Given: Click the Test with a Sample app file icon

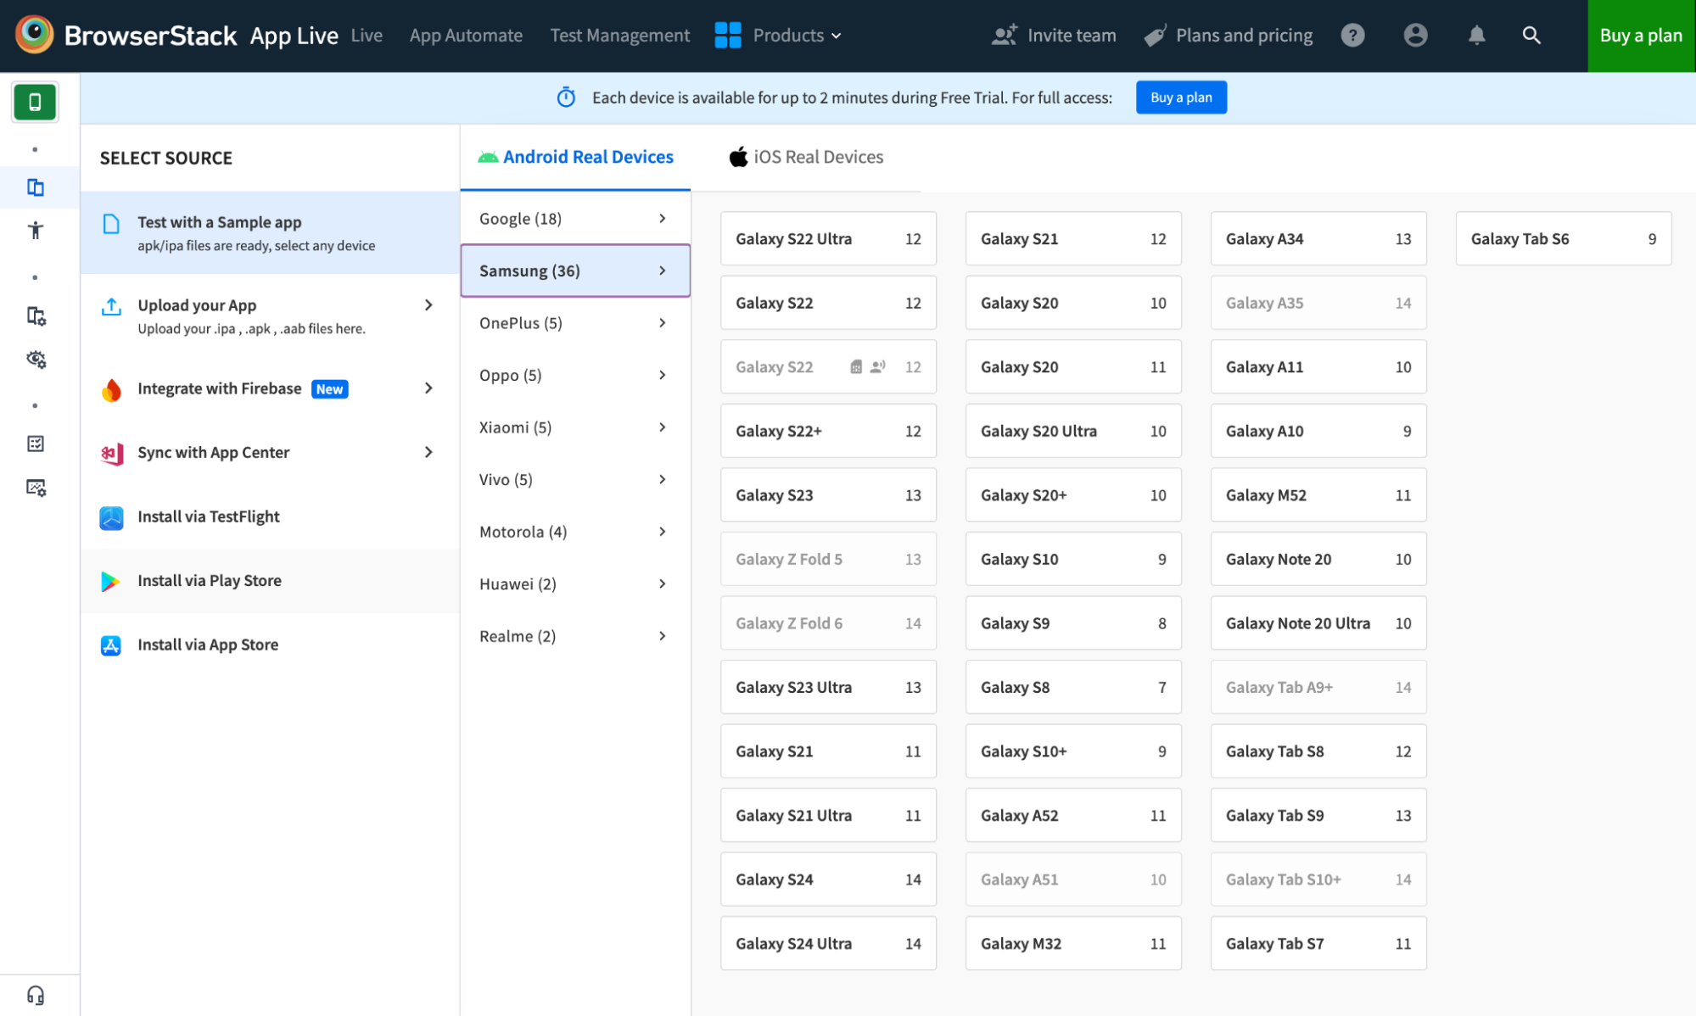Looking at the screenshot, I should [x=111, y=223].
